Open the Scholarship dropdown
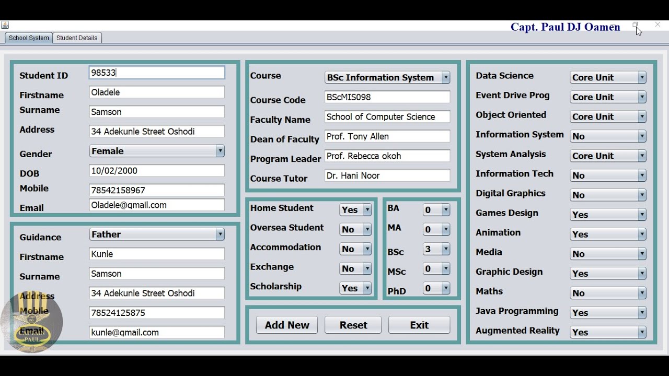The height and width of the screenshot is (376, 669). pos(355,288)
